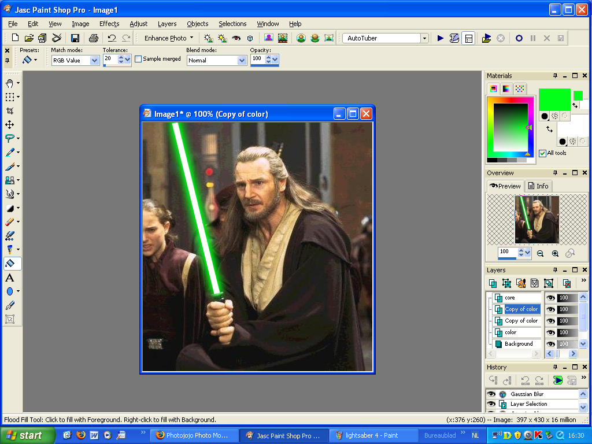Click the Enhance Photo button

(166, 38)
